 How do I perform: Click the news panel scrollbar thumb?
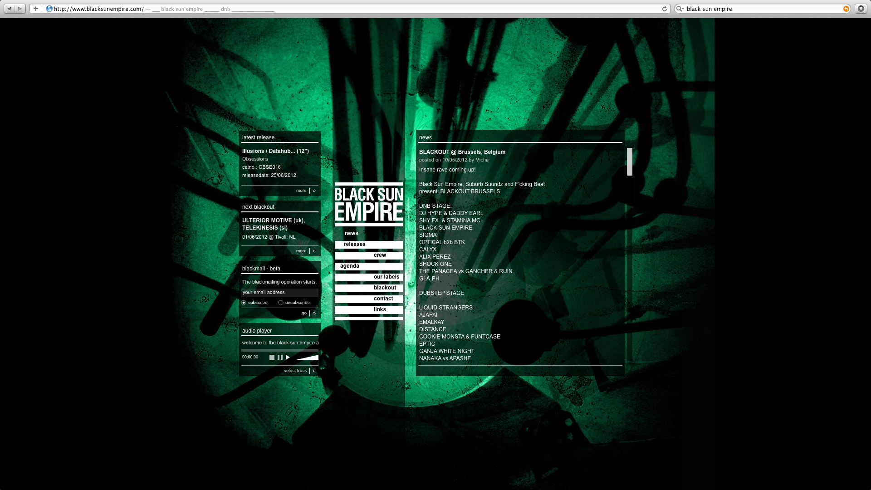[630, 162]
